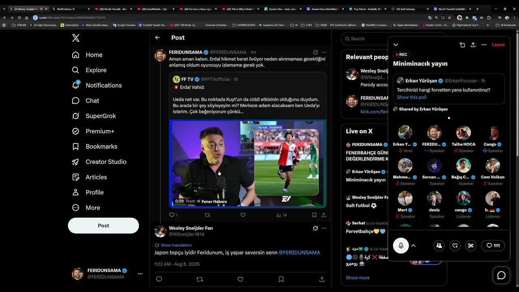This screenshot has height=292, width=519.
Task: Open SuperGrok from the sidebar
Action: click(x=94, y=116)
